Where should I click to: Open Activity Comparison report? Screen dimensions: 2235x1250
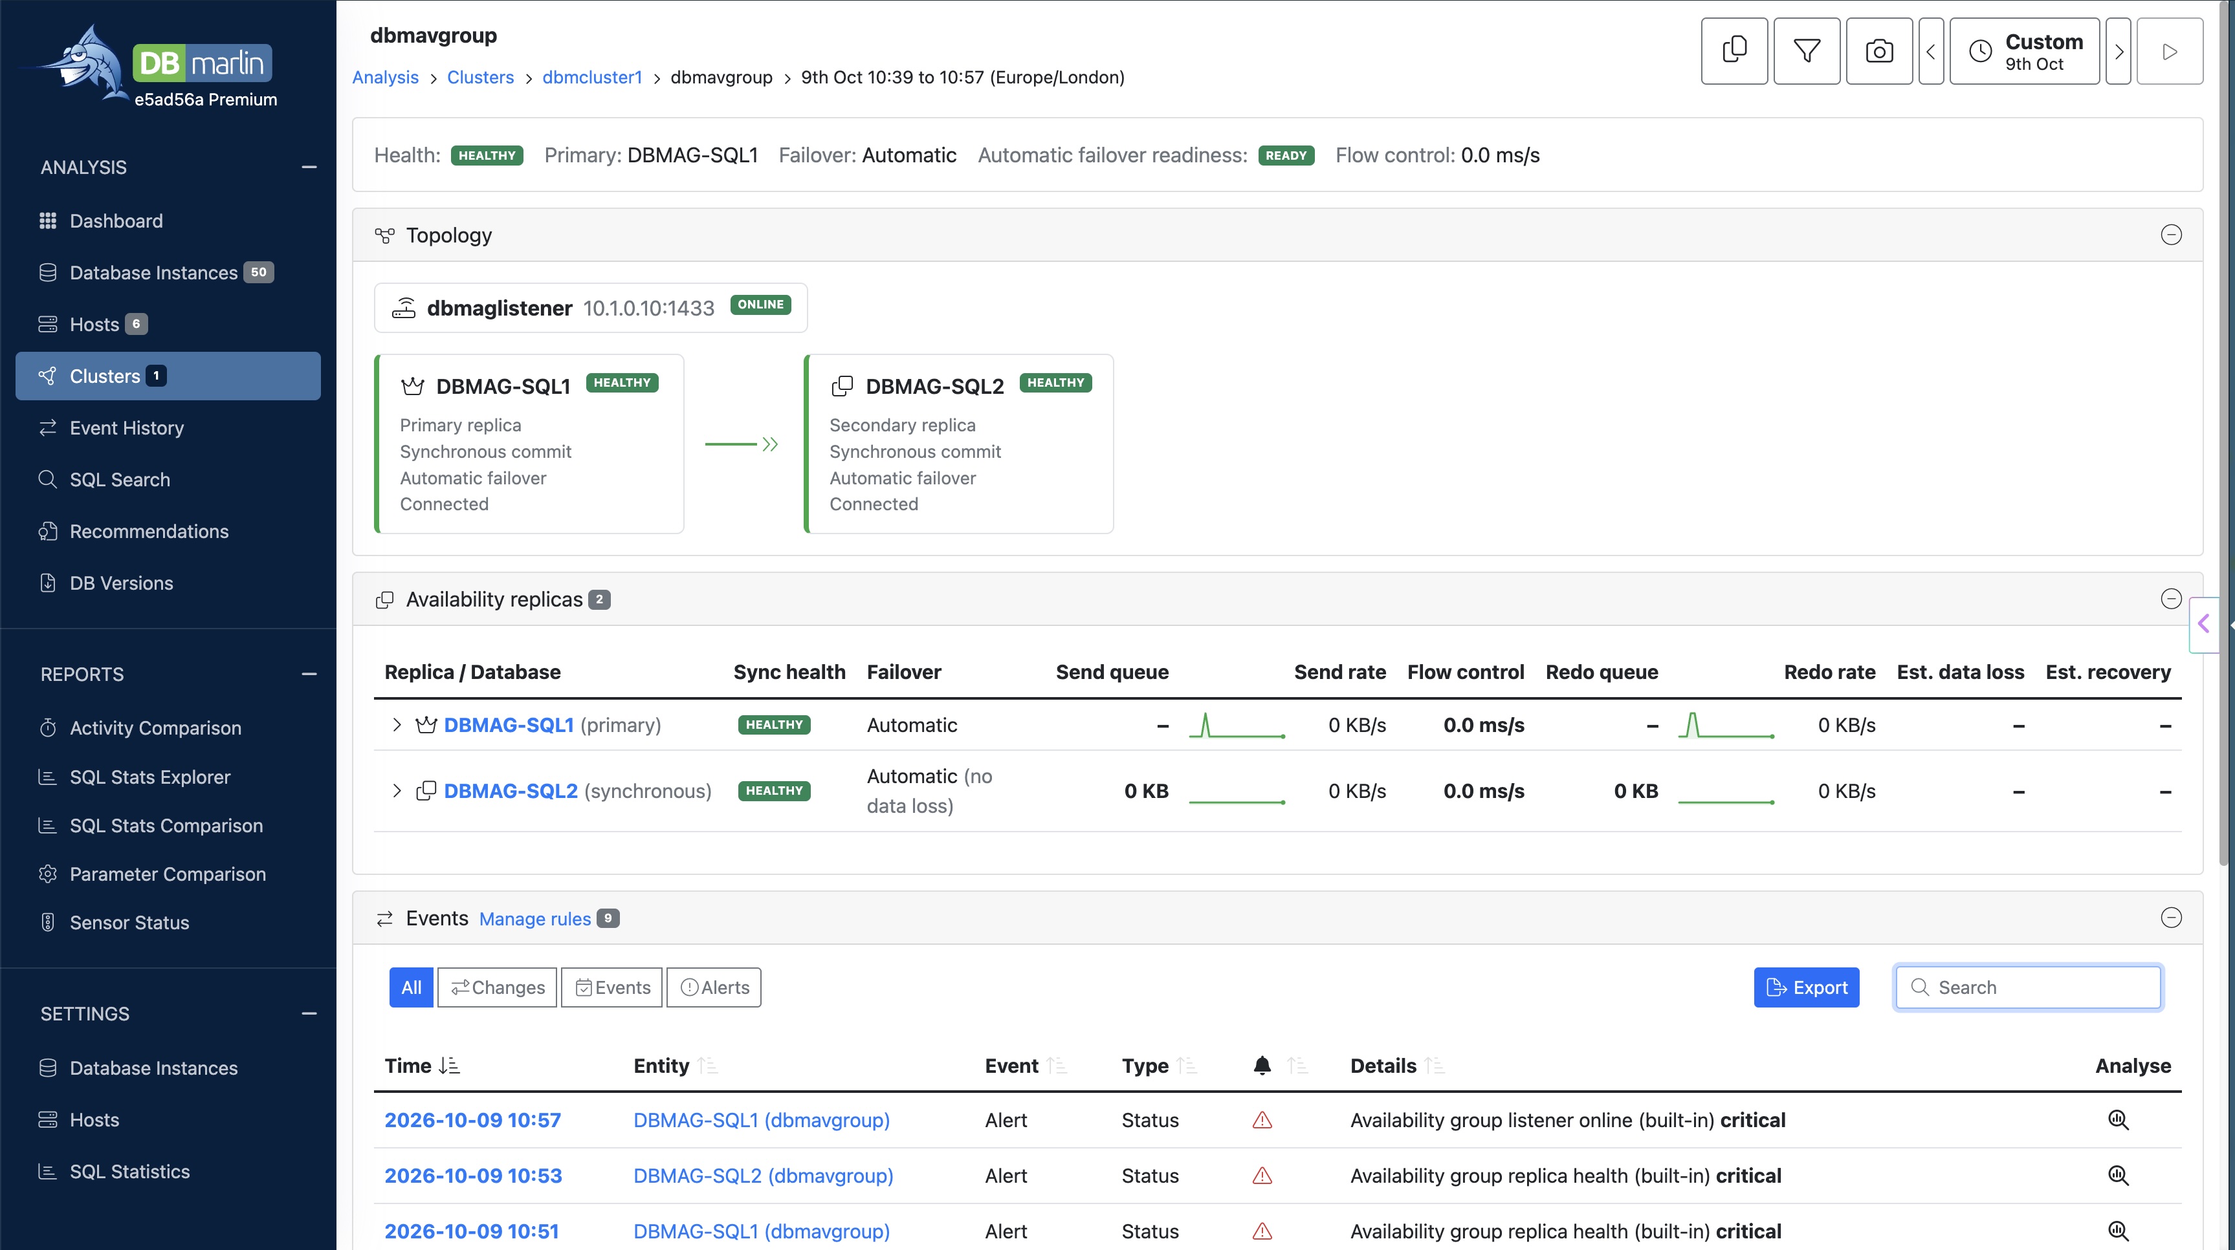pos(168,728)
